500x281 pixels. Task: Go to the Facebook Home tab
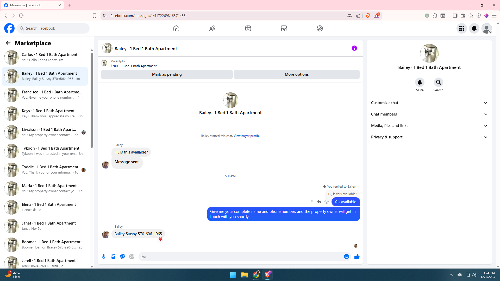(176, 28)
